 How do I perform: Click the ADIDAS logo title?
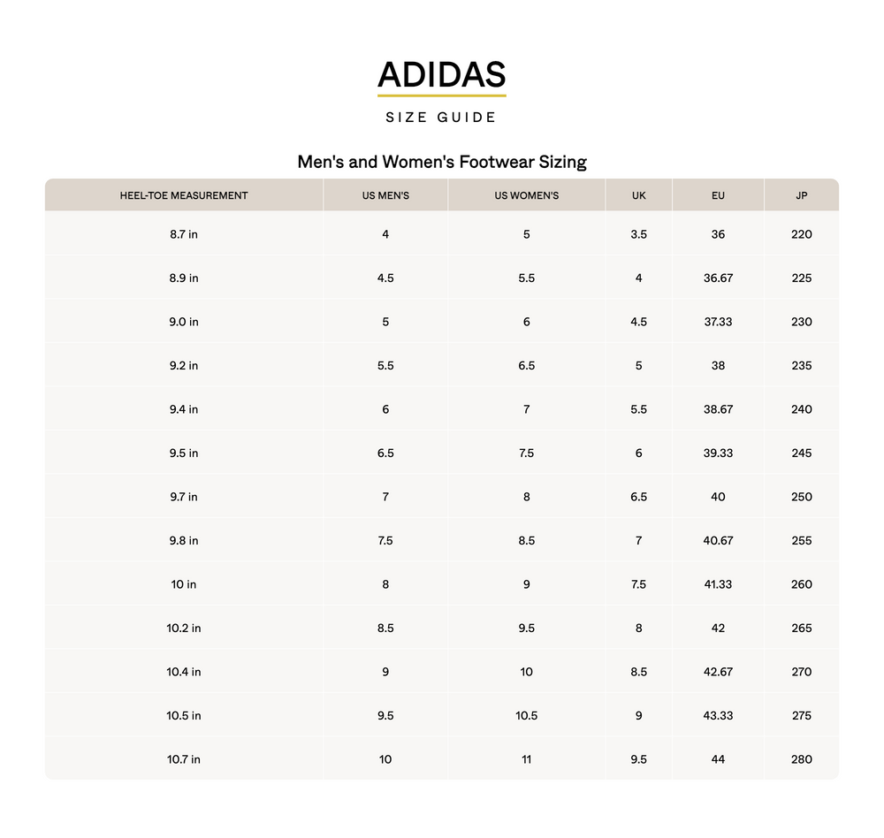441,74
